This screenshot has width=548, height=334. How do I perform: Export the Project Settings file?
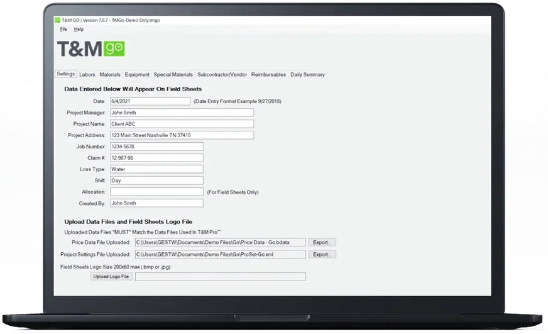click(322, 254)
